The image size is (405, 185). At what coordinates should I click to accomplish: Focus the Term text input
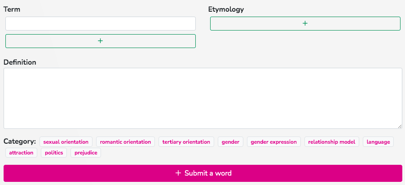101,23
